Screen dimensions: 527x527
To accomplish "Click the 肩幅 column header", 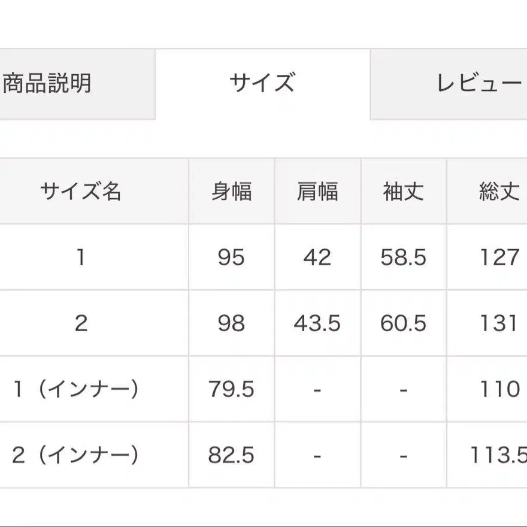I will [x=317, y=192].
